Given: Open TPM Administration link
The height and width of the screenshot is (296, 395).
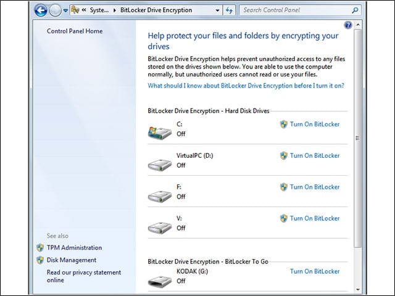Looking at the screenshot, I should (74, 248).
